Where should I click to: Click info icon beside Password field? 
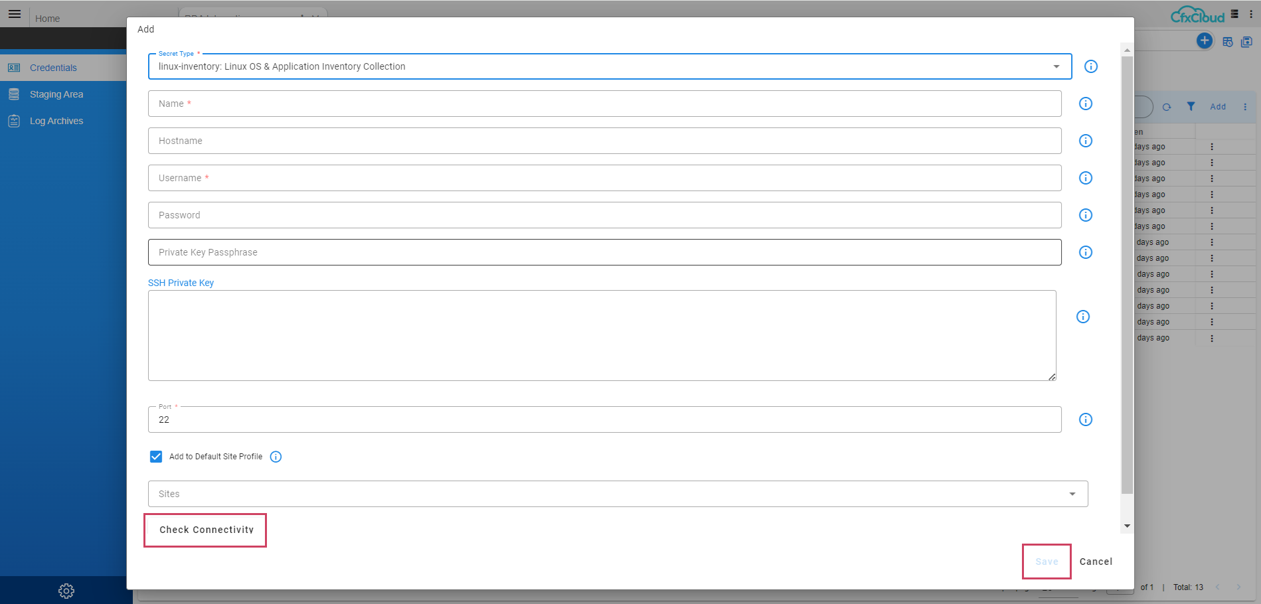(1085, 215)
